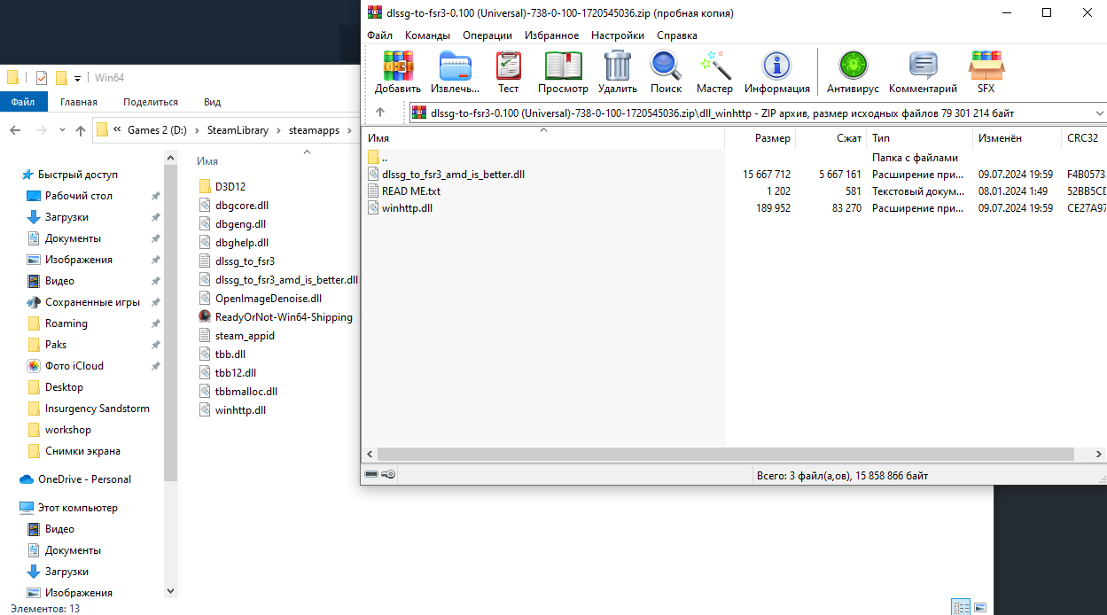1107x615 pixels.
Task: Open the quick access toolbar customize dropdown
Action: (78, 78)
